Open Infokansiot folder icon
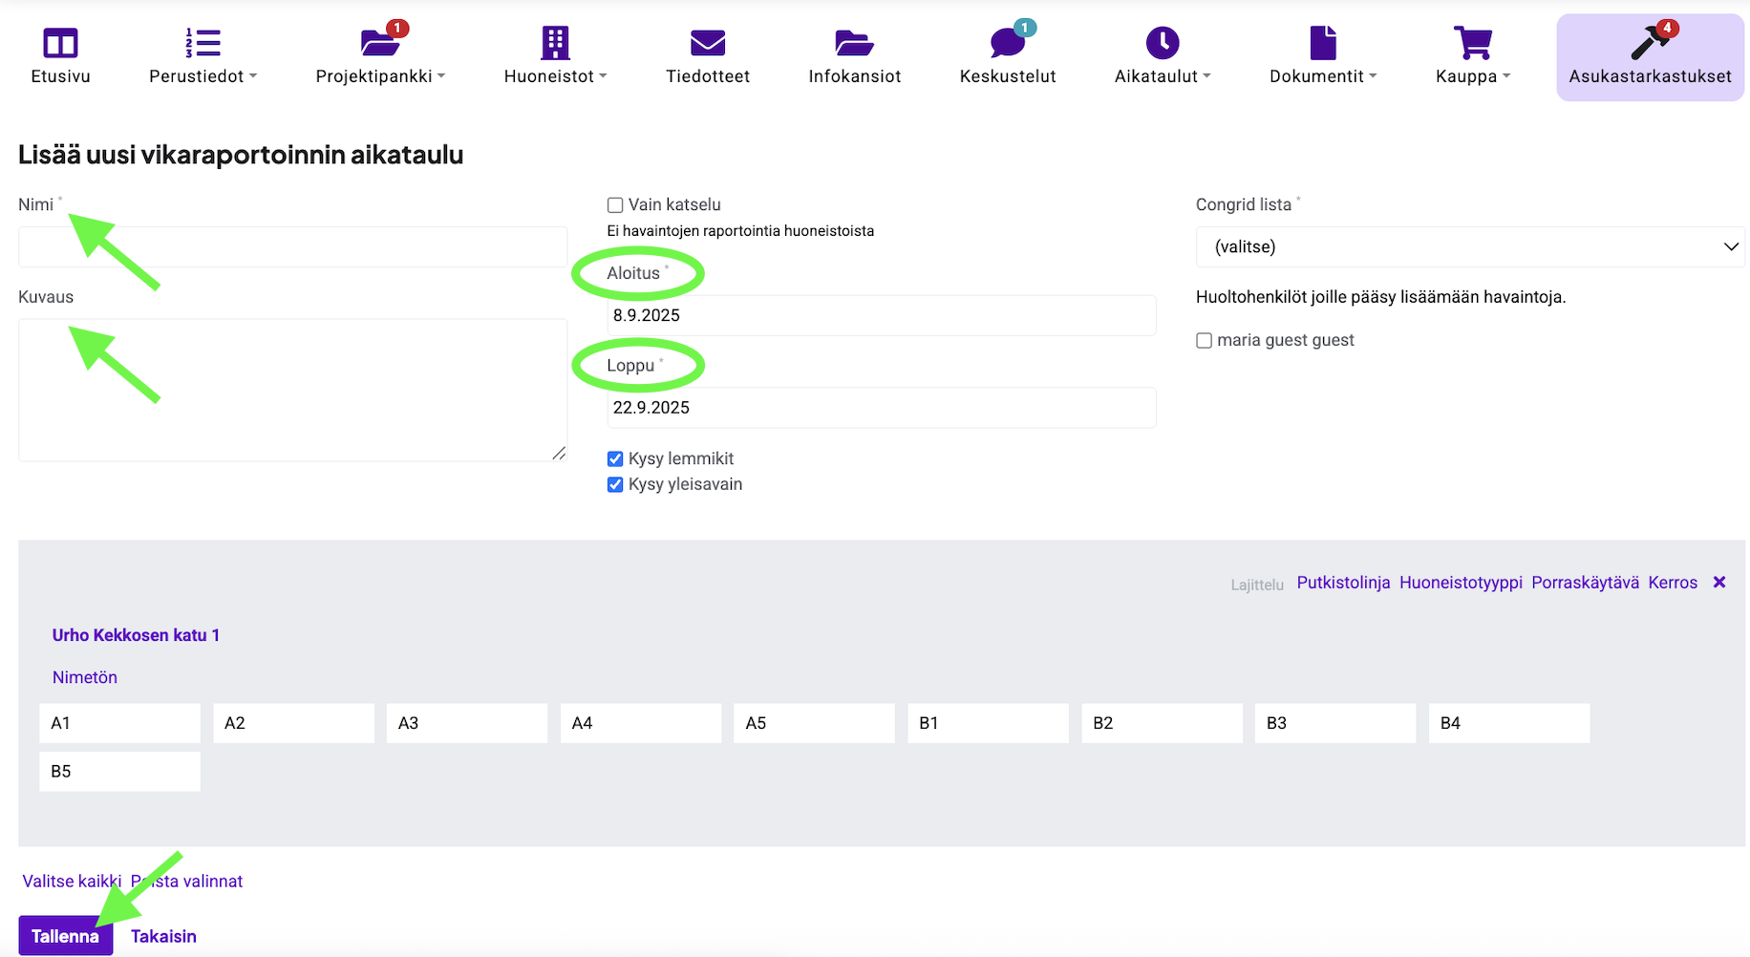Viewport: 1750px width, 957px height. (x=854, y=43)
